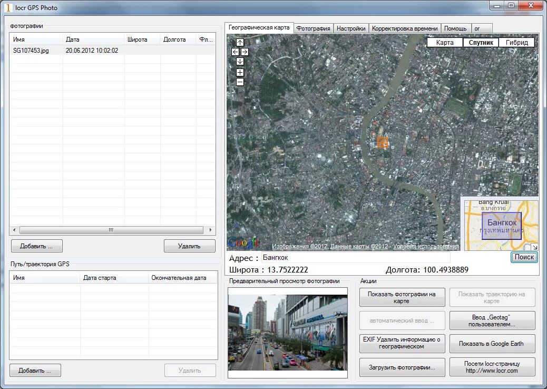
Task: Switch map view to Карта
Action: pos(445,43)
